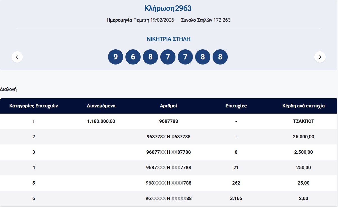Click the Επιτυχίες column header

(236, 106)
